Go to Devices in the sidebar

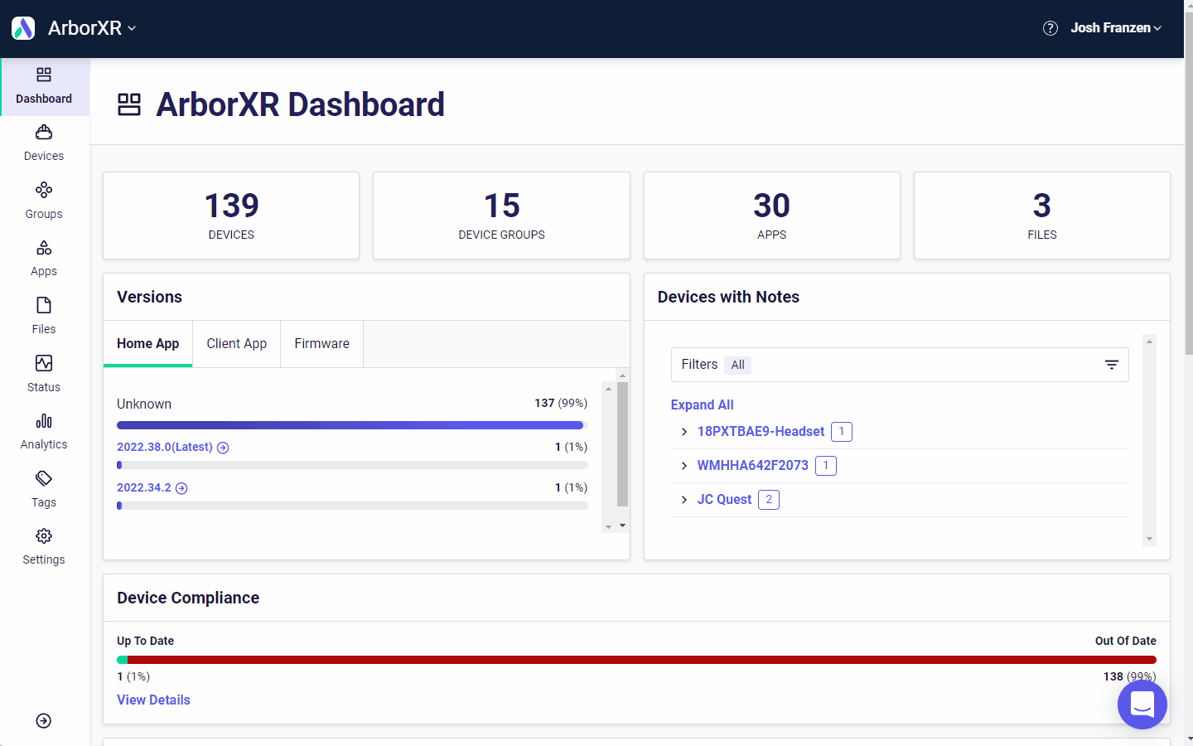(x=44, y=144)
